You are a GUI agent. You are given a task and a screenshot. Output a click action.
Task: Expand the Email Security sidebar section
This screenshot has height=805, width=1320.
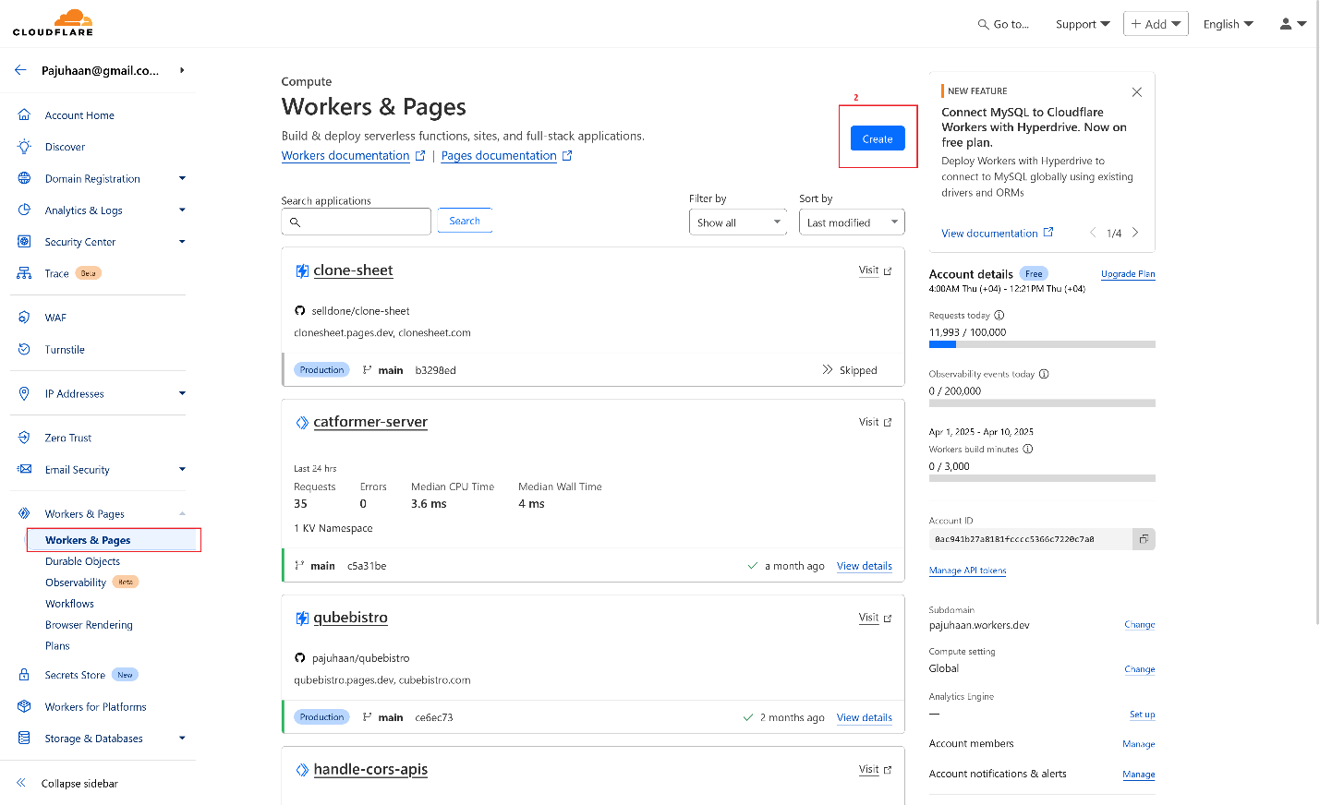[x=182, y=469]
